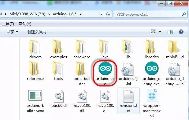Open the address bar history dropdown
This screenshot has width=189, height=120.
101,14
